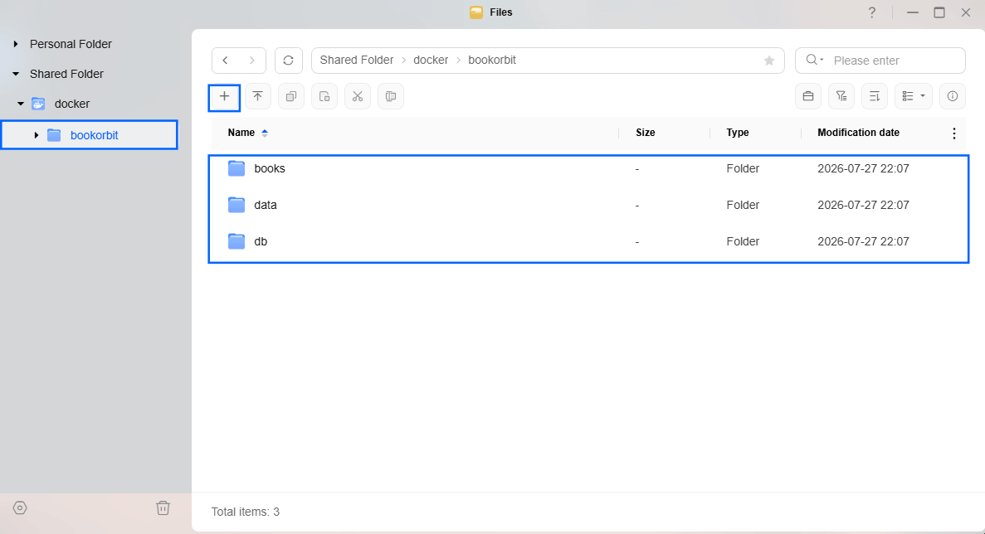Open the filter icon options
This screenshot has height=534, width=985.
841,97
